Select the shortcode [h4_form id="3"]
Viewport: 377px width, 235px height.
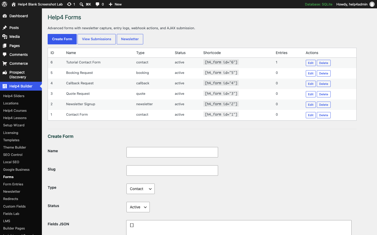[221, 93]
